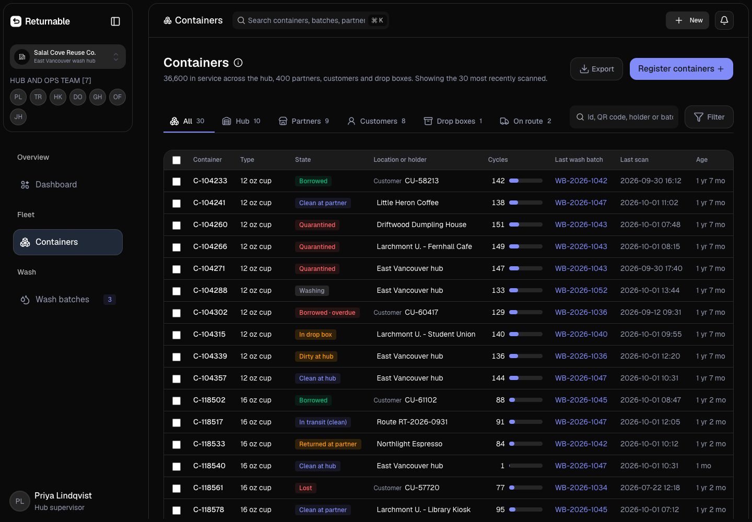Focus the global search containers field
Image resolution: width=752 pixels, height=522 pixels.
click(x=311, y=20)
